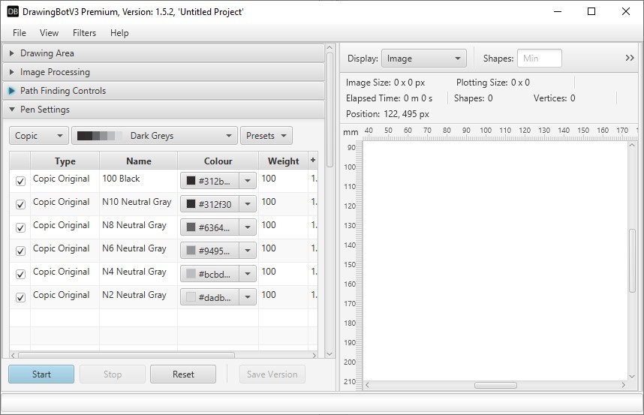Select the N8 Neutral Gray name cell
Image resolution: width=644 pixels, height=415 pixels.
(138, 227)
